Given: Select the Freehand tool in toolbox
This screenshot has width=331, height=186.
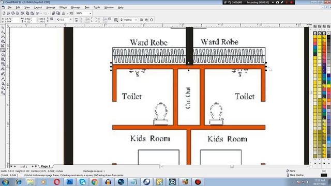Looking at the screenshot, I should [3, 41].
